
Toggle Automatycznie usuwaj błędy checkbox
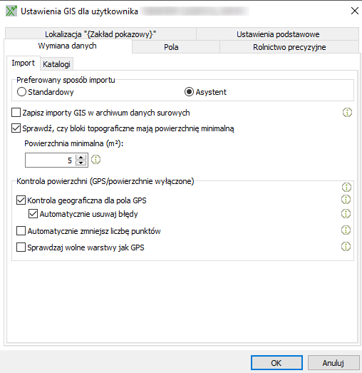click(33, 214)
